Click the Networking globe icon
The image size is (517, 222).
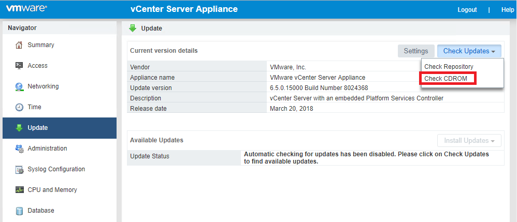[19, 86]
